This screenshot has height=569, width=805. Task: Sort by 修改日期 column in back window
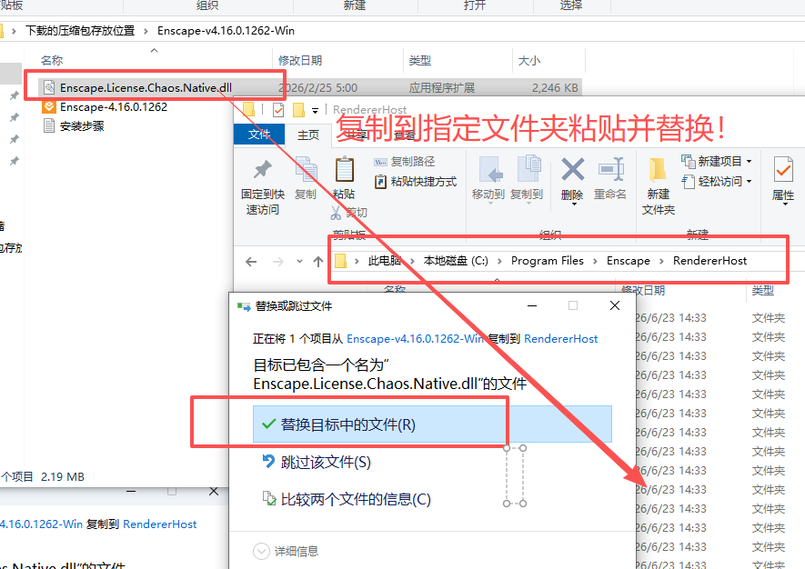[300, 61]
